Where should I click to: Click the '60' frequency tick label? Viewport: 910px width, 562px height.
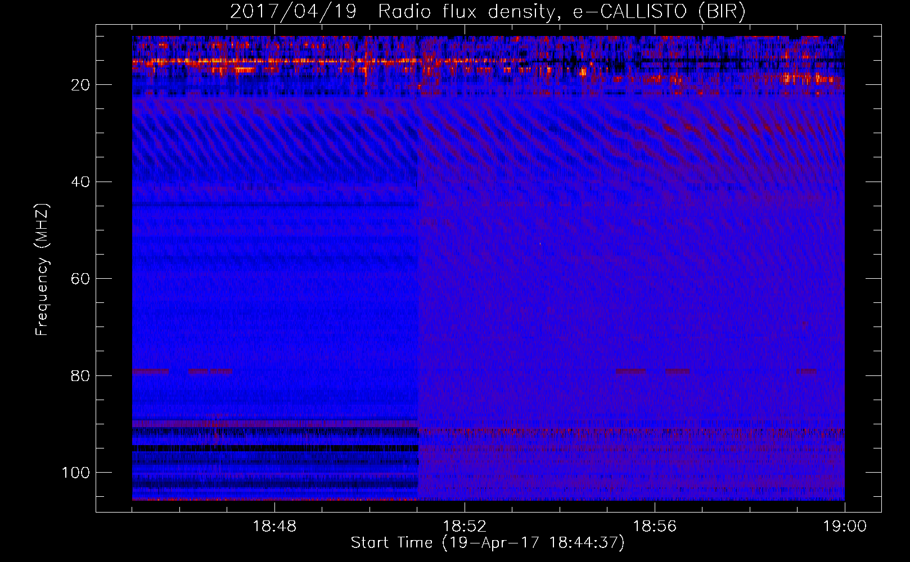(81, 279)
